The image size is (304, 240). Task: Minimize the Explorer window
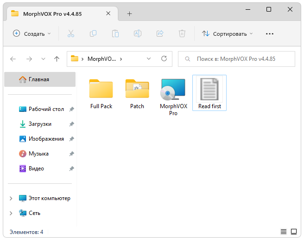coord(248,9)
